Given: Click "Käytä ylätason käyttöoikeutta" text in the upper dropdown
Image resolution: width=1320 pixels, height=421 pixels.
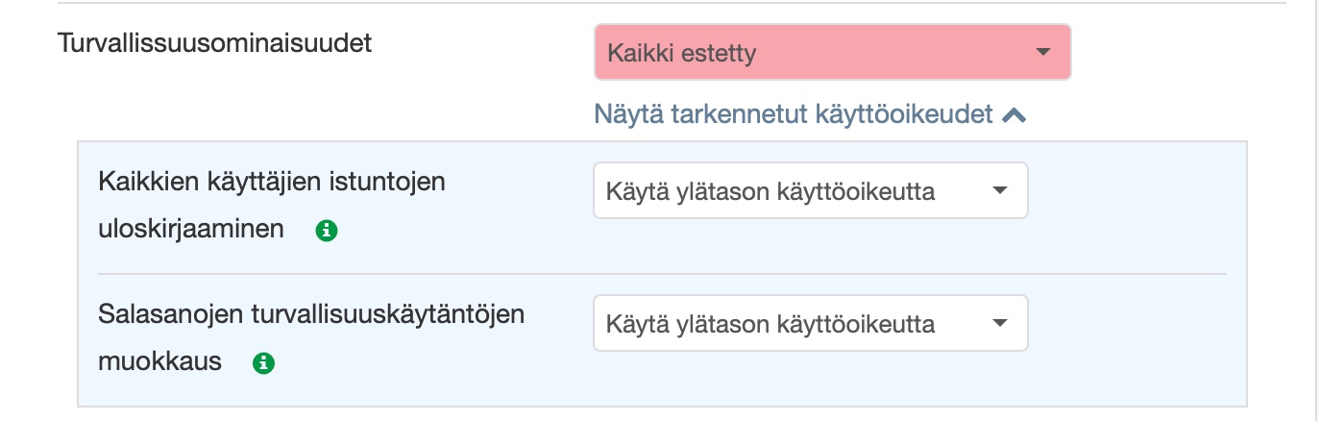Looking at the screenshot, I should (770, 190).
